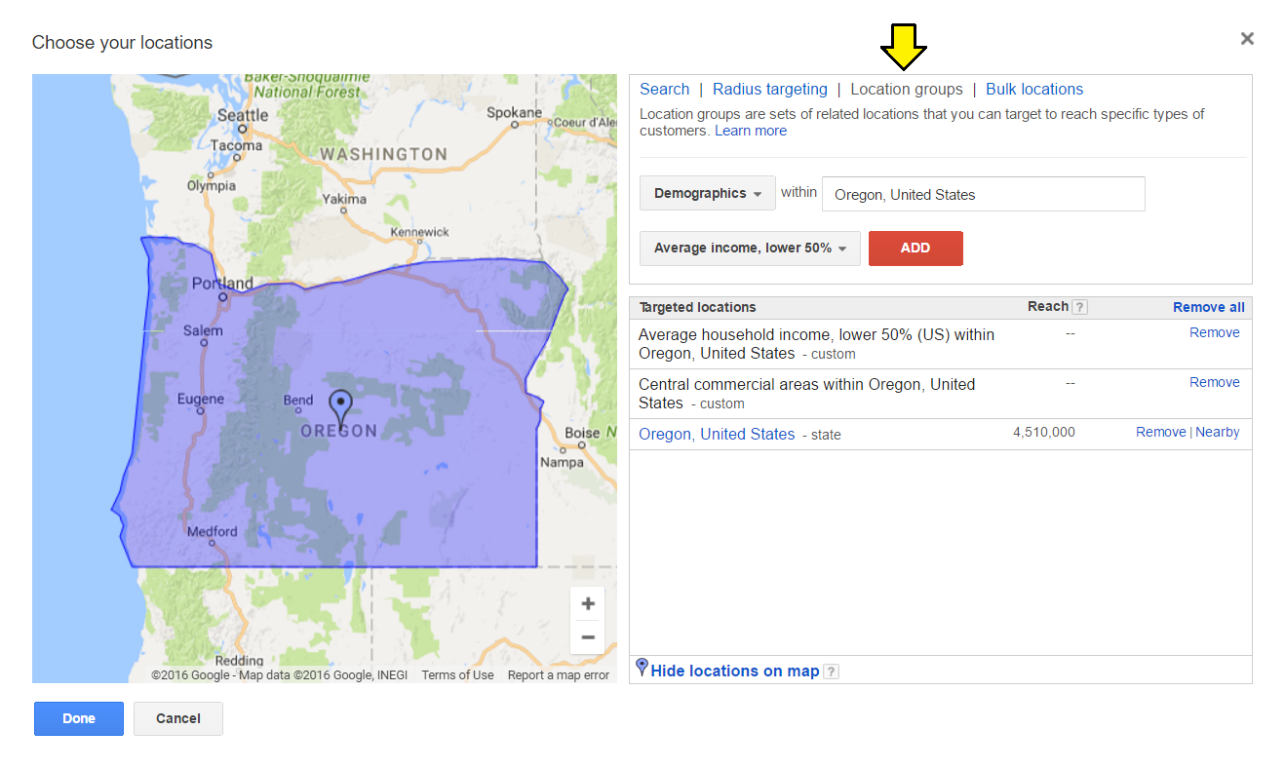This screenshot has width=1285, height=768.
Task: Click Olympia on the map
Action: (x=212, y=185)
